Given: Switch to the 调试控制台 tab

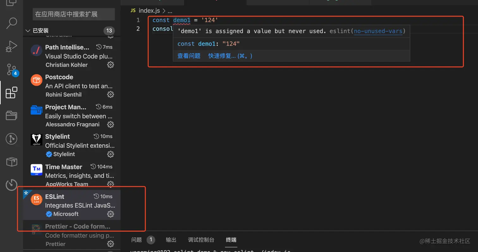Looking at the screenshot, I should click(x=201, y=240).
